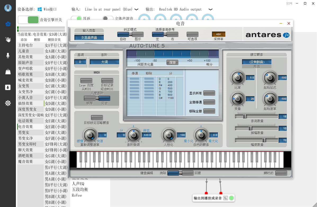Click the 保持 hold button
This screenshot has height=207, width=317.
pyautogui.click(x=172, y=62)
